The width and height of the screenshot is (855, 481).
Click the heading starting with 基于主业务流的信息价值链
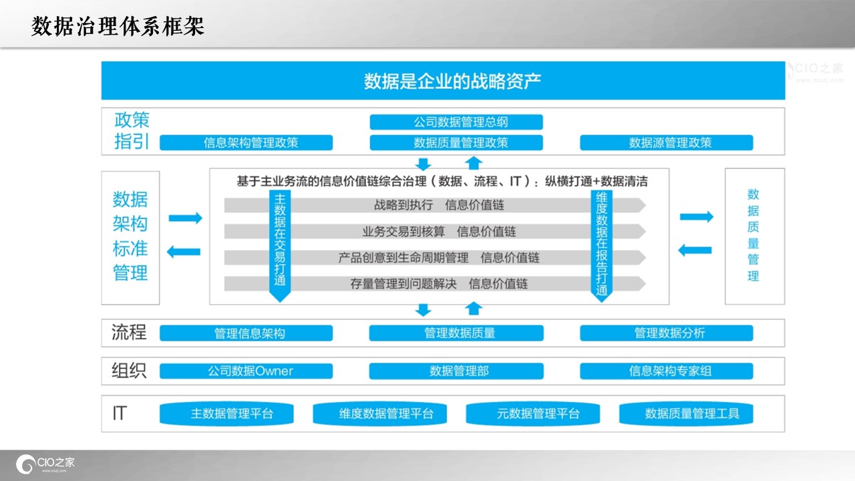click(442, 180)
